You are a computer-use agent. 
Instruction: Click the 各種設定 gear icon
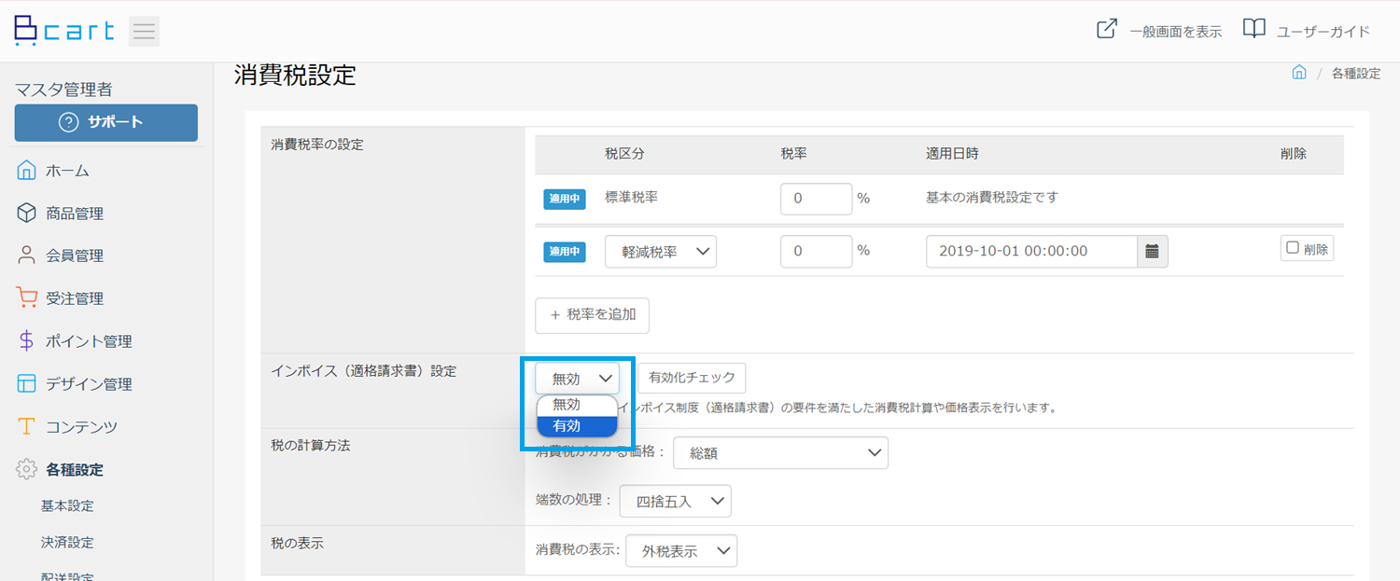coord(26,470)
